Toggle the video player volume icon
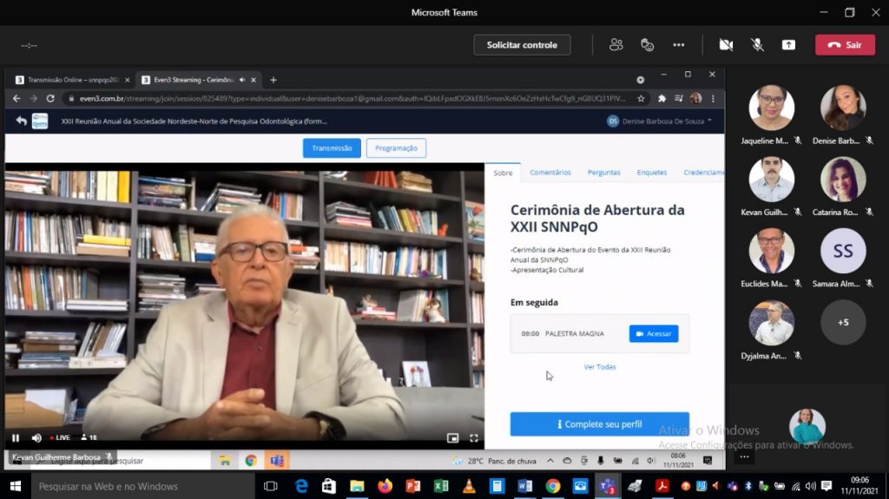889x499 pixels. [36, 437]
